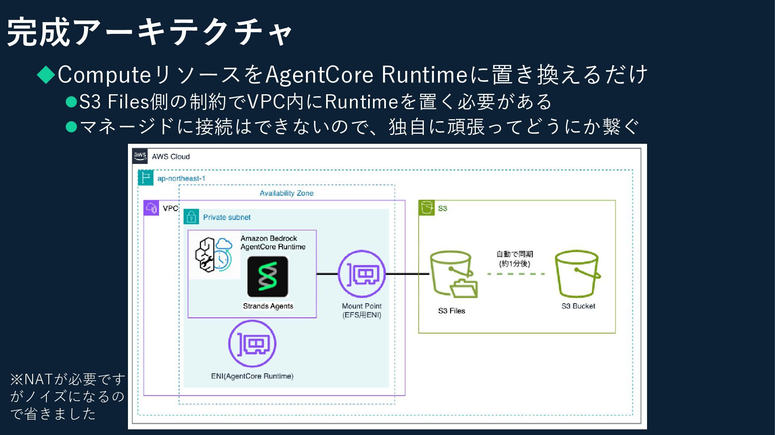The width and height of the screenshot is (775, 435).
Task: Click the S3 Bucket icon
Action: point(577,274)
